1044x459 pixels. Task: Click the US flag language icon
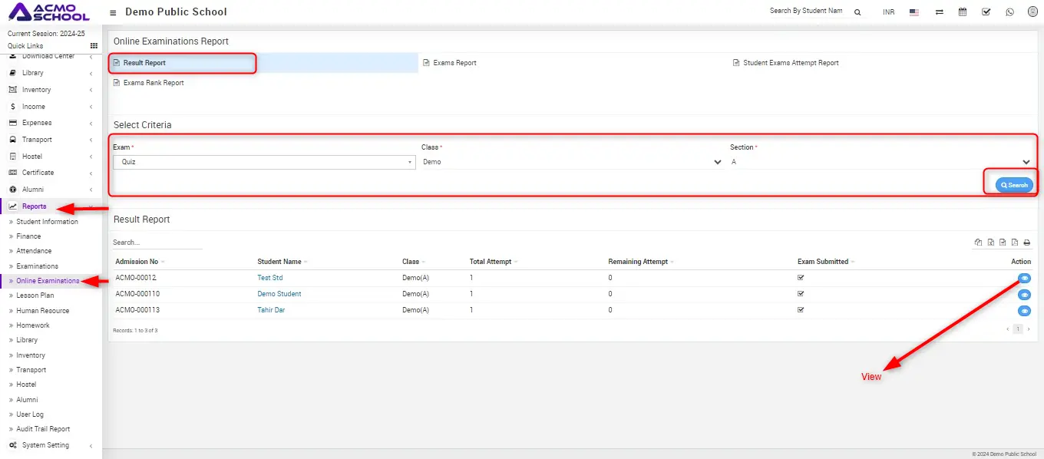point(914,12)
